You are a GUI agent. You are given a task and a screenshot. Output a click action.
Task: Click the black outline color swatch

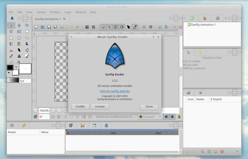pyautogui.click(x=10, y=67)
